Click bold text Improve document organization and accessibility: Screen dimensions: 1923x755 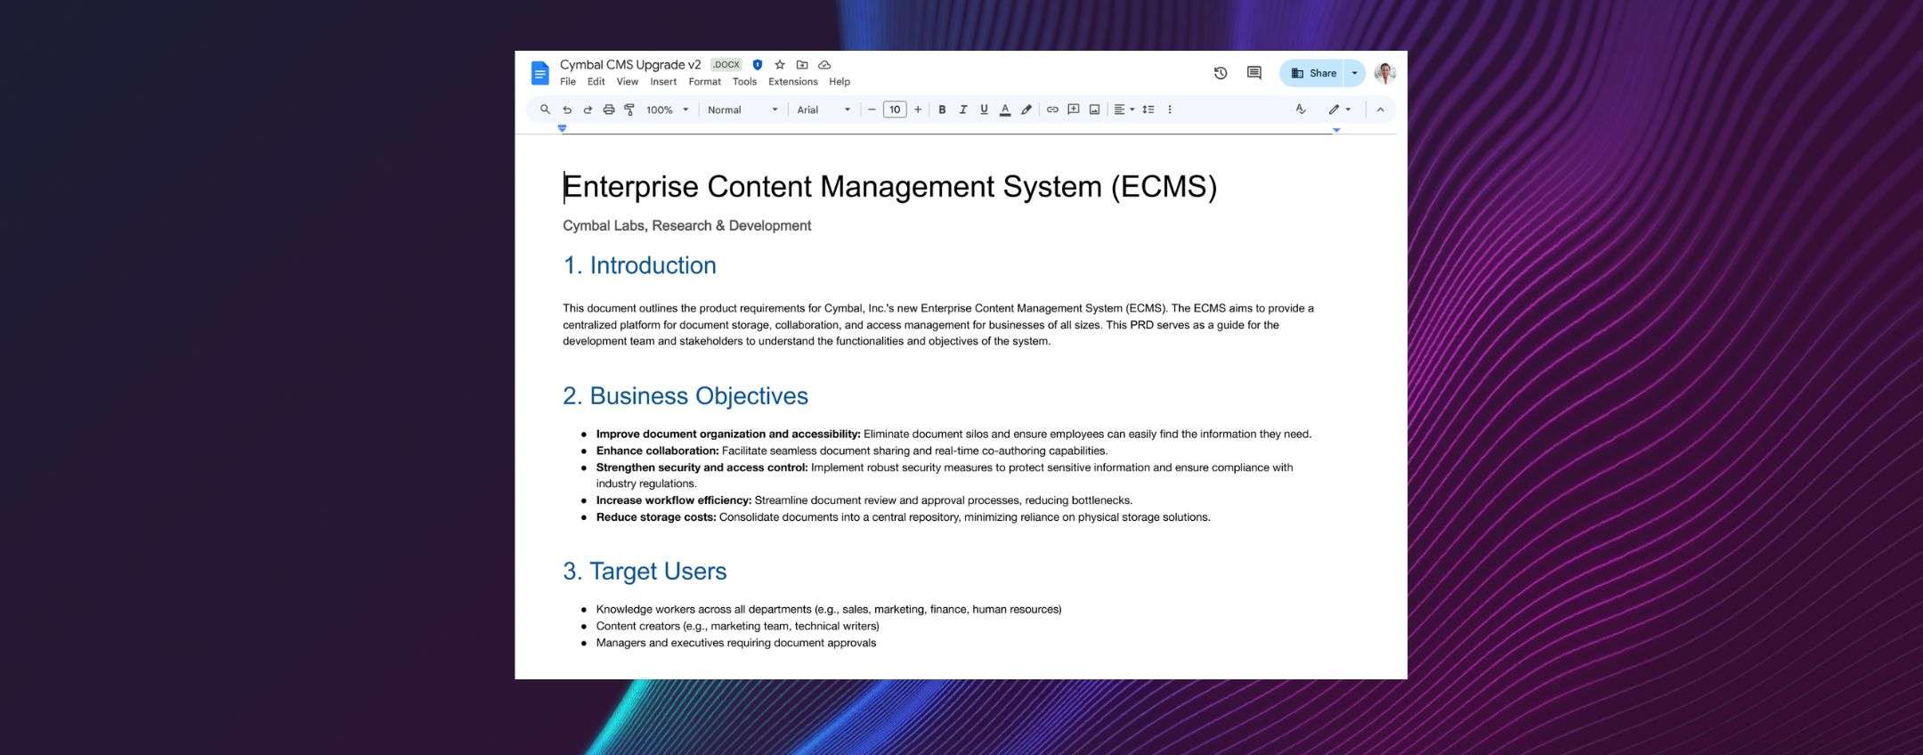tap(728, 434)
